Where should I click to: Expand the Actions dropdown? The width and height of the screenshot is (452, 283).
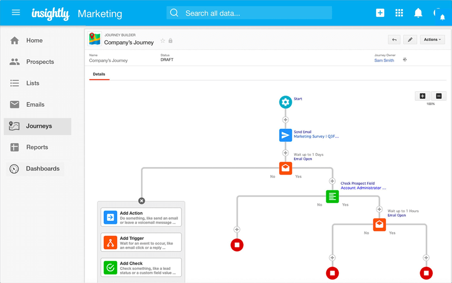tap(433, 40)
